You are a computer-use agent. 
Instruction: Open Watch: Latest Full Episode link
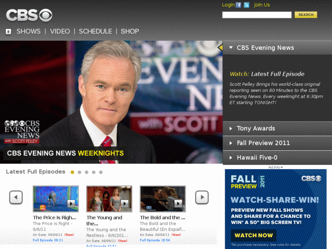tap(267, 74)
